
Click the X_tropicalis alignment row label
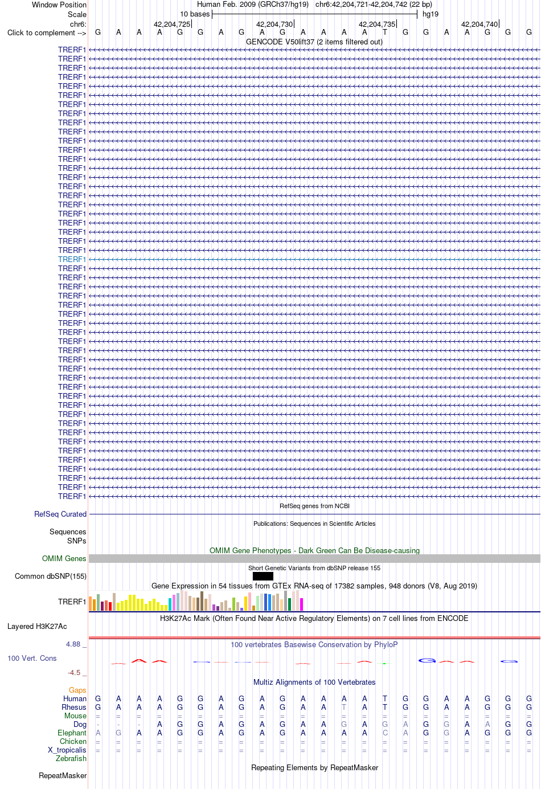[x=67, y=750]
